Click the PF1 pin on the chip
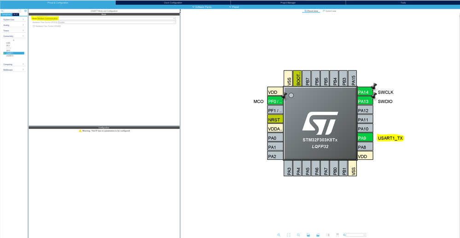This screenshot has width=460, height=238. [x=275, y=110]
